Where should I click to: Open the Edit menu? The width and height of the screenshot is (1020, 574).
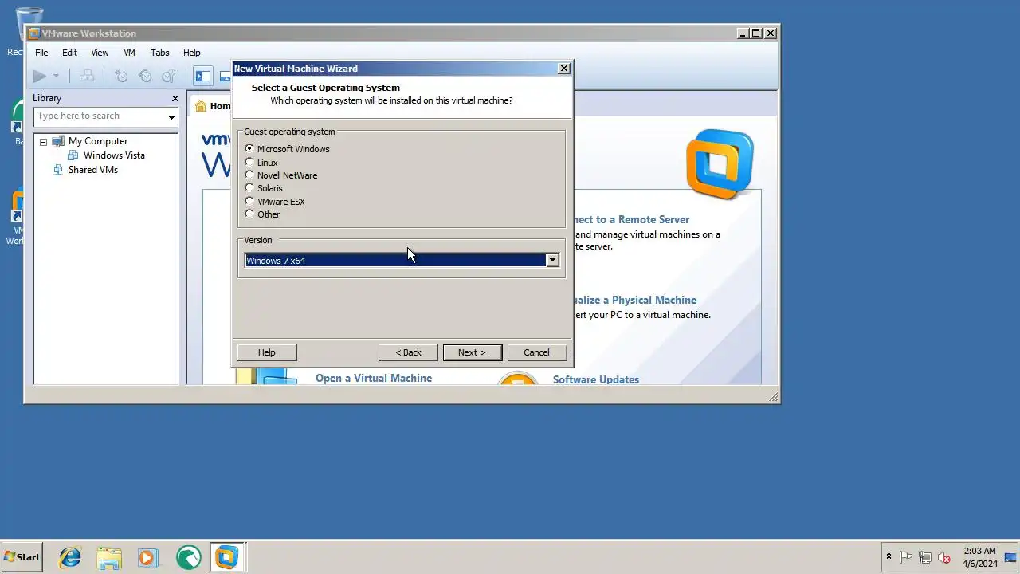[x=70, y=53]
